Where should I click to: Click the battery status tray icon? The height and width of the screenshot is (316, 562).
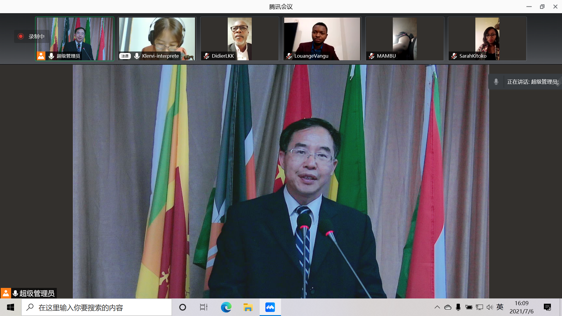(469, 307)
